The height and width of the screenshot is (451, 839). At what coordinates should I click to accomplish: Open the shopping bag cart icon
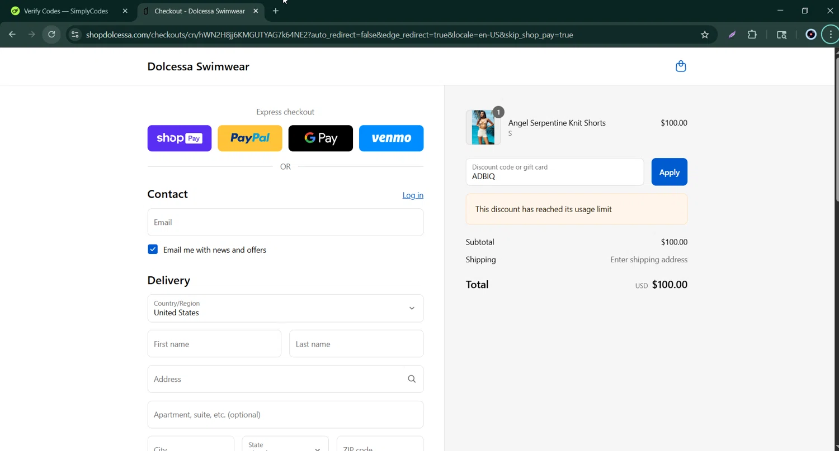pyautogui.click(x=681, y=66)
